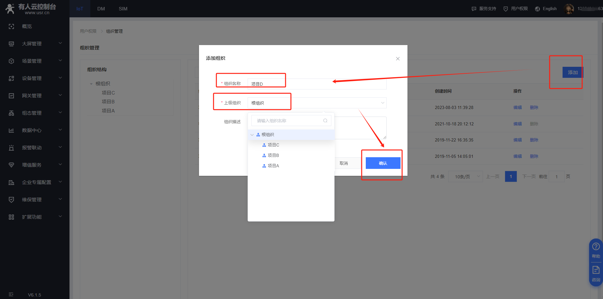Open the 服务支持 service support link
Viewport: 603px width, 299px height.
point(484,9)
